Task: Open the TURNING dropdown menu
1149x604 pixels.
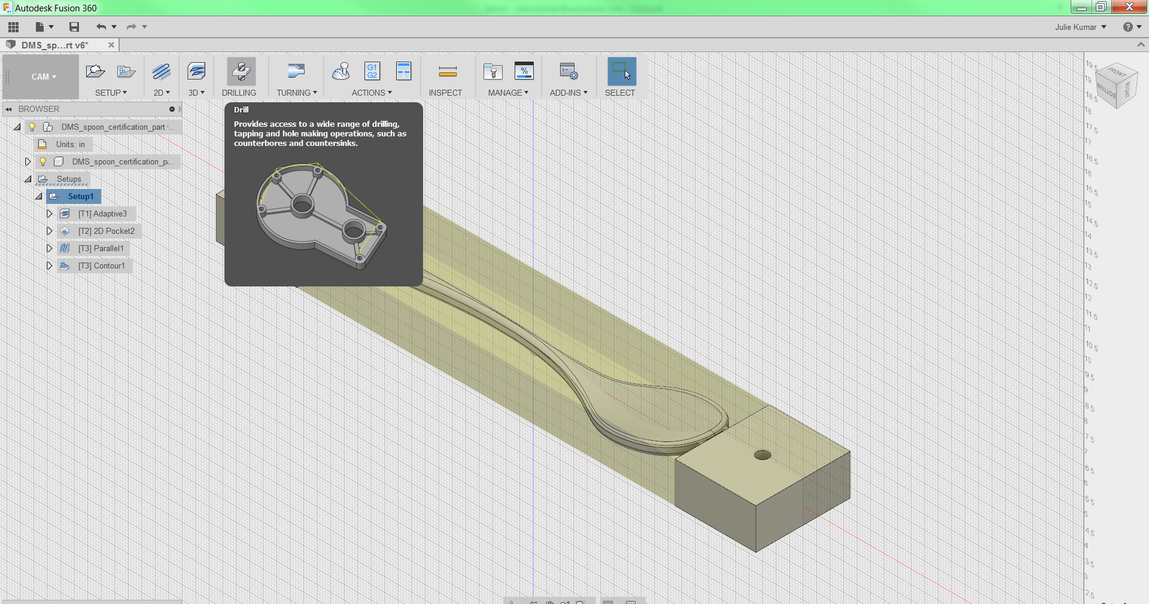Action: click(x=297, y=93)
